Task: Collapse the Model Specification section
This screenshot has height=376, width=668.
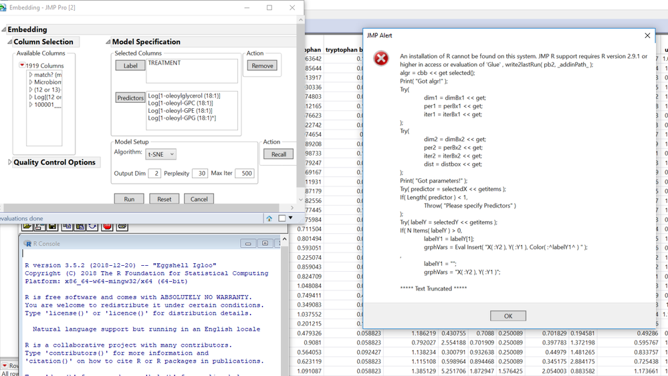Action: click(108, 42)
